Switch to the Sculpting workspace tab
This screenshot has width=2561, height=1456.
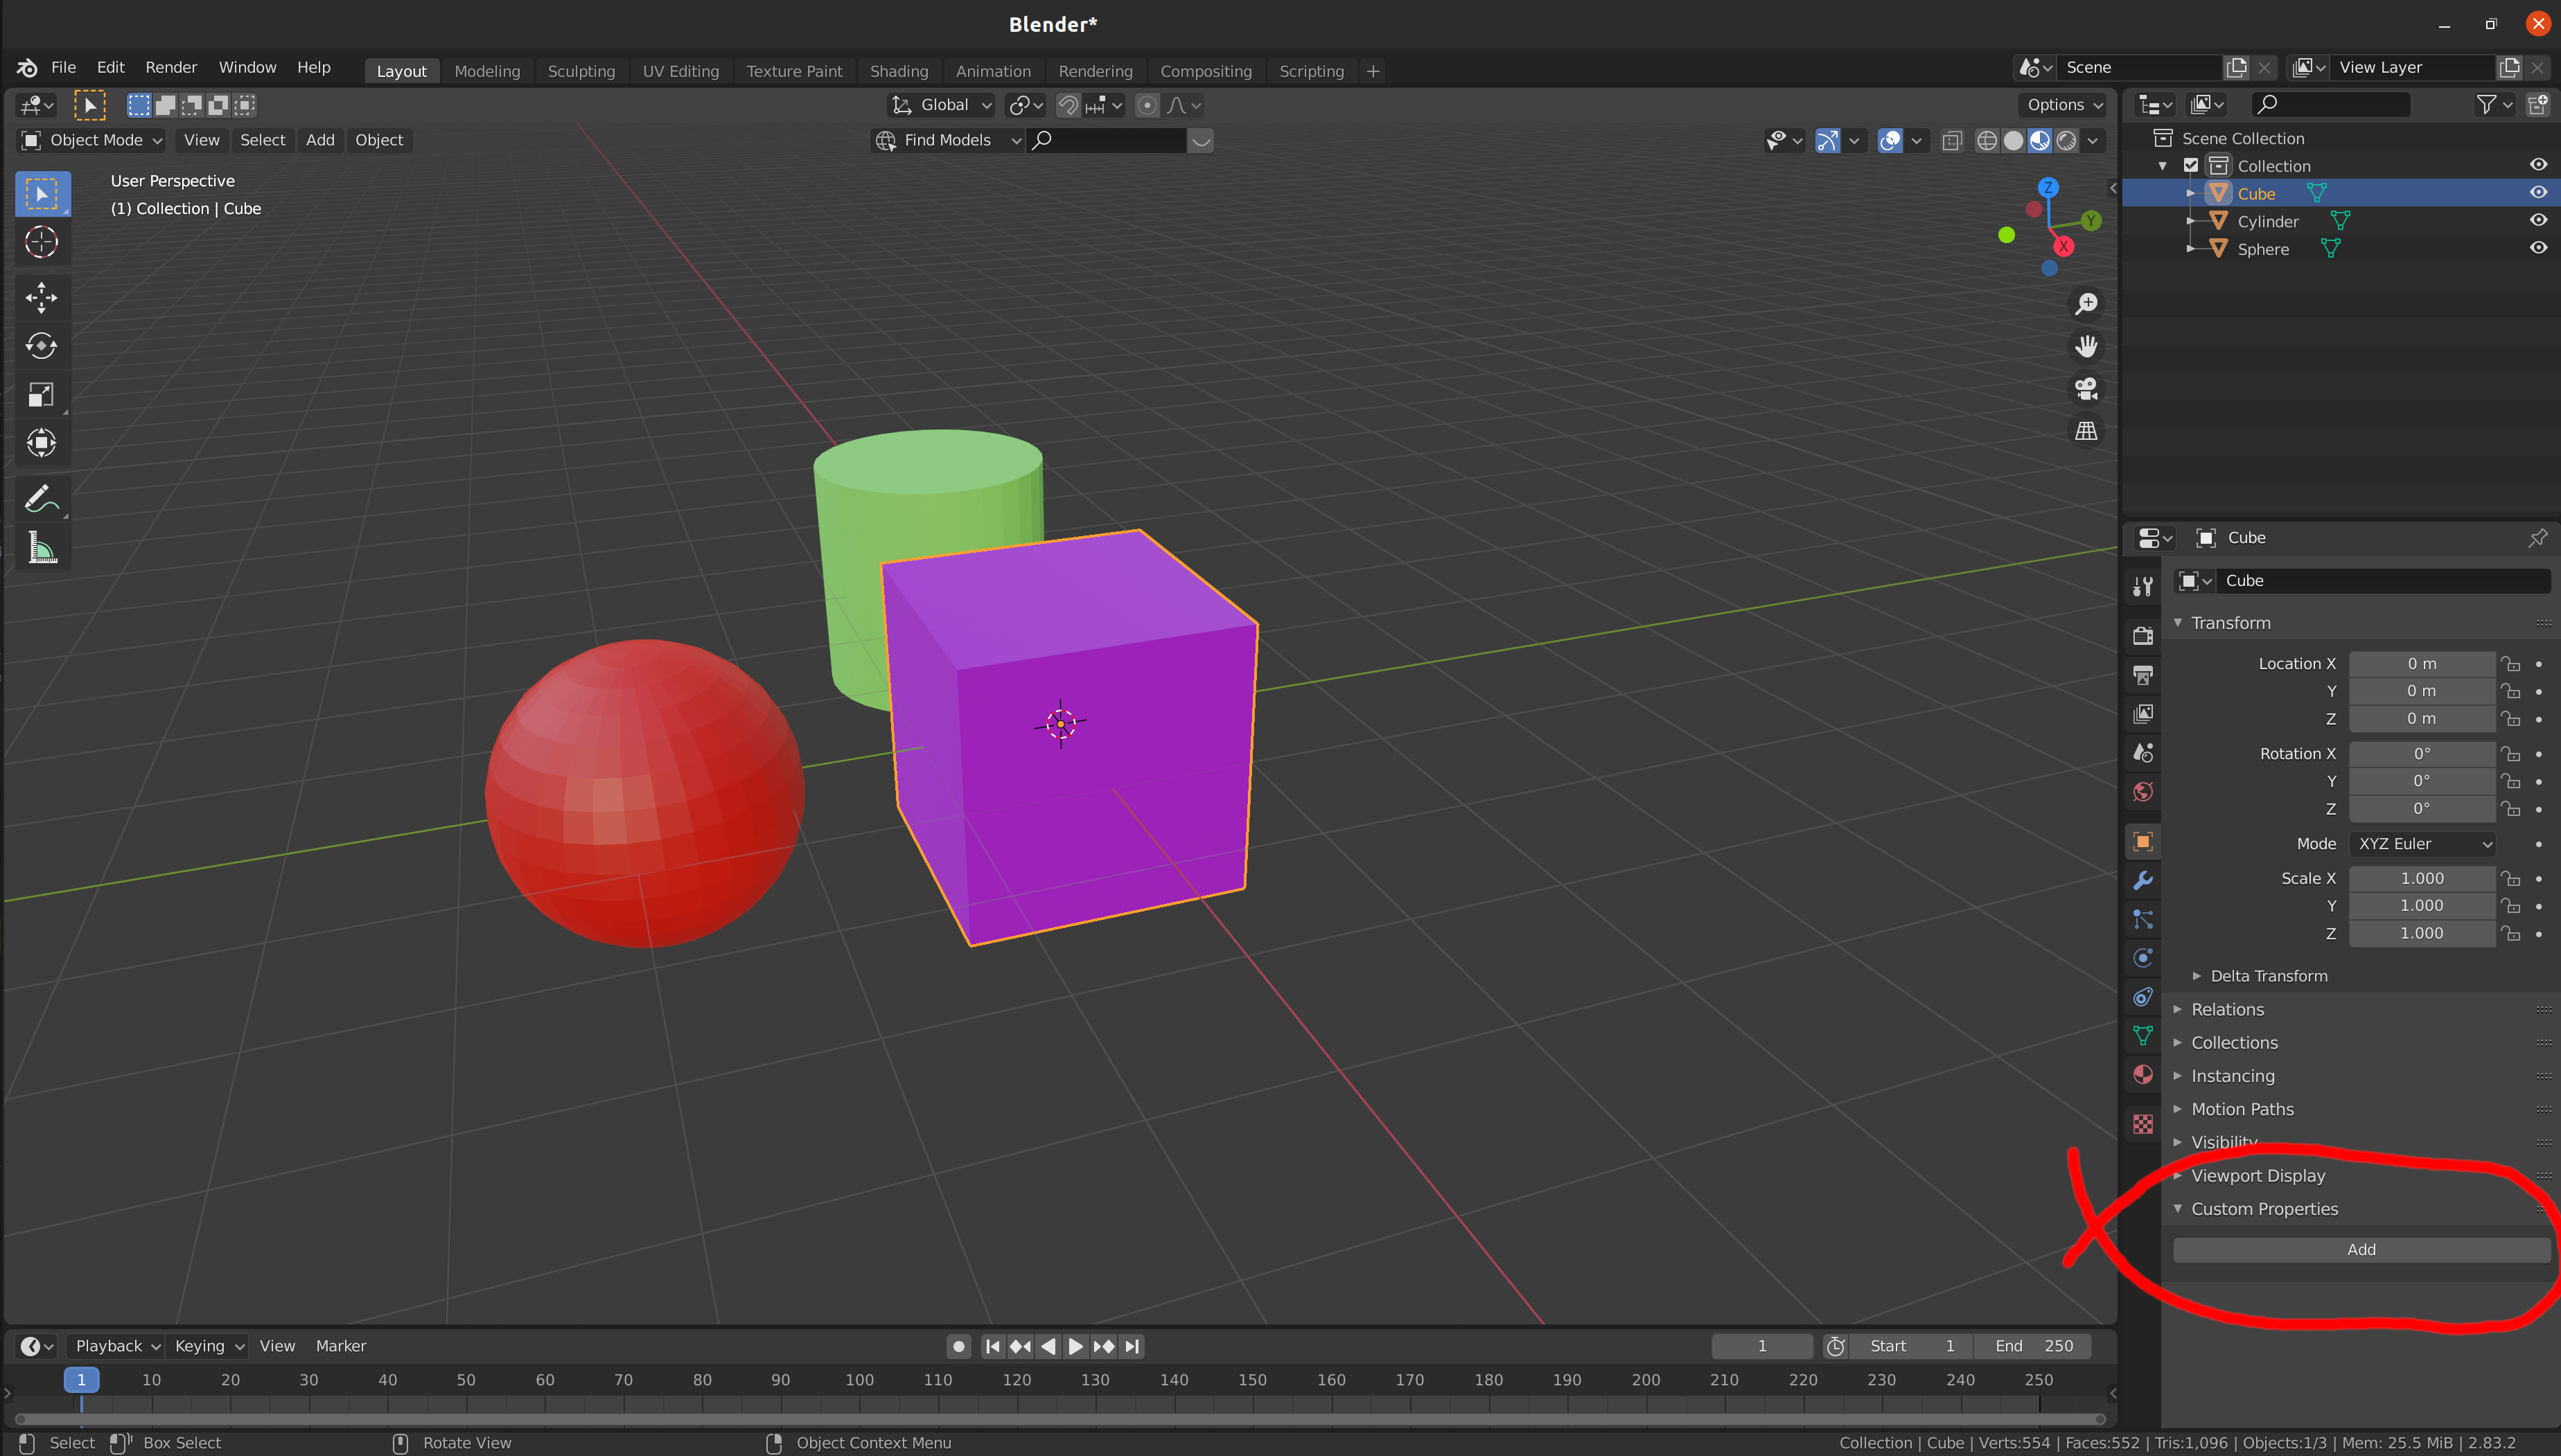[581, 71]
